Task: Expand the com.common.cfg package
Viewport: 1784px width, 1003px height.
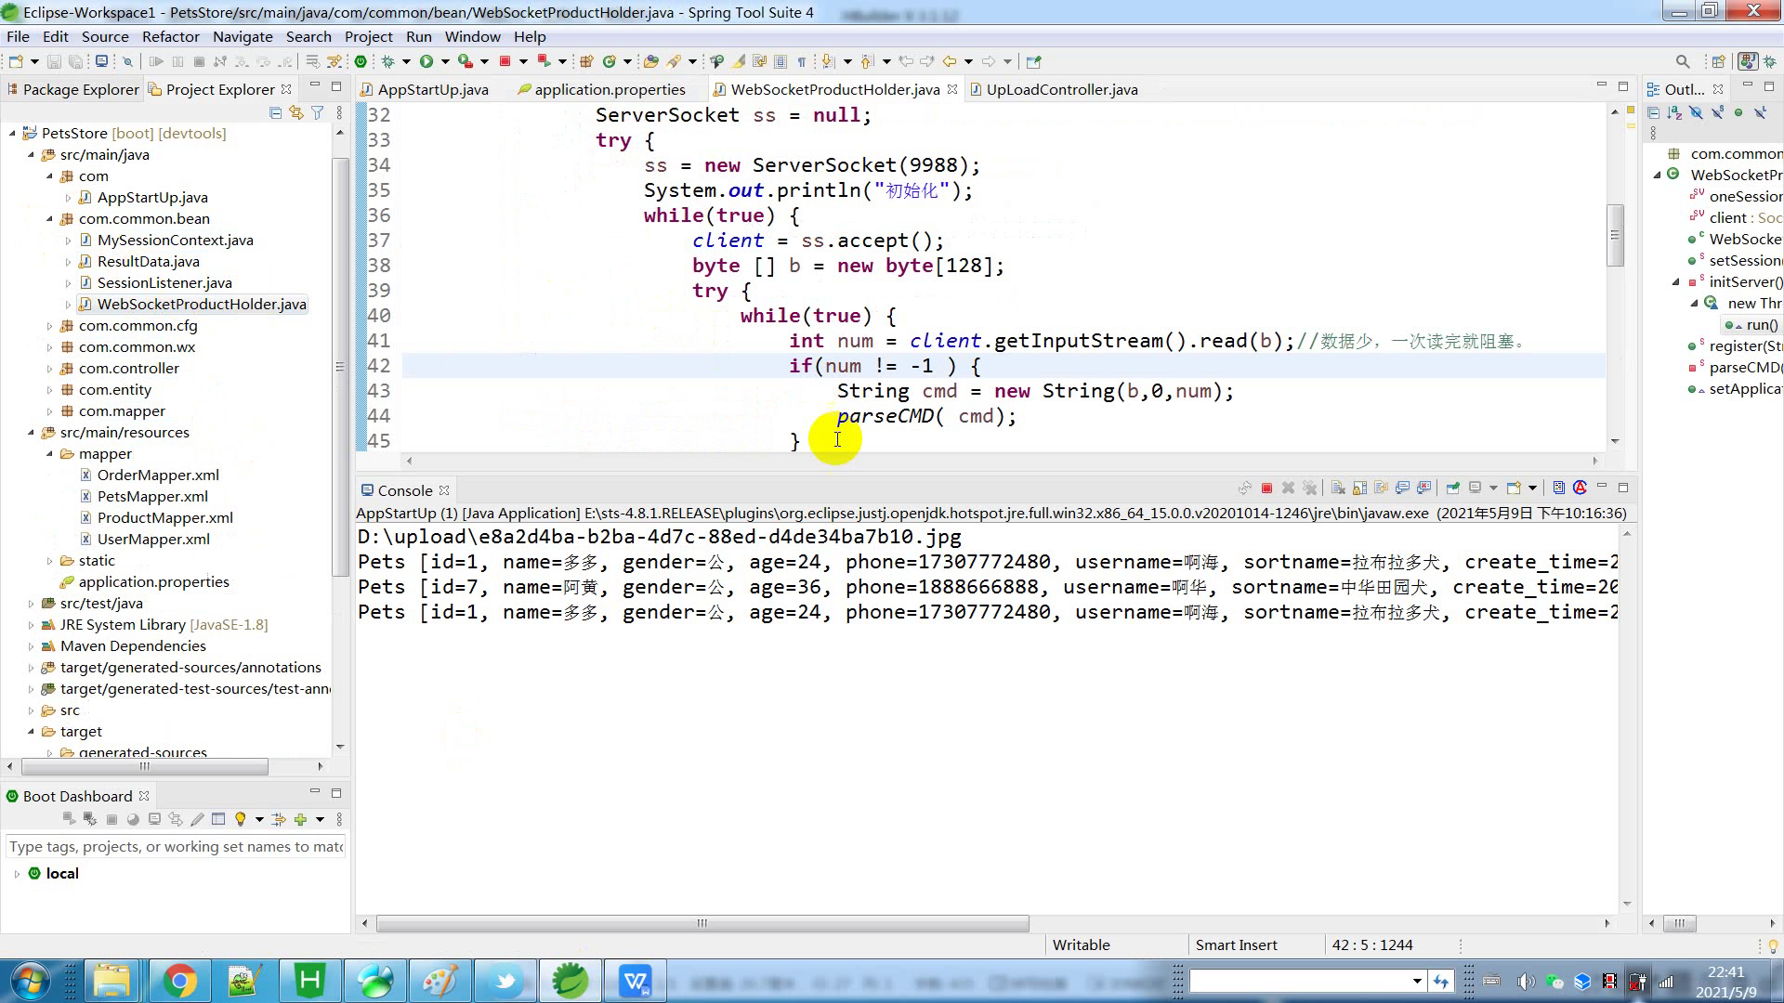Action: (x=50, y=326)
